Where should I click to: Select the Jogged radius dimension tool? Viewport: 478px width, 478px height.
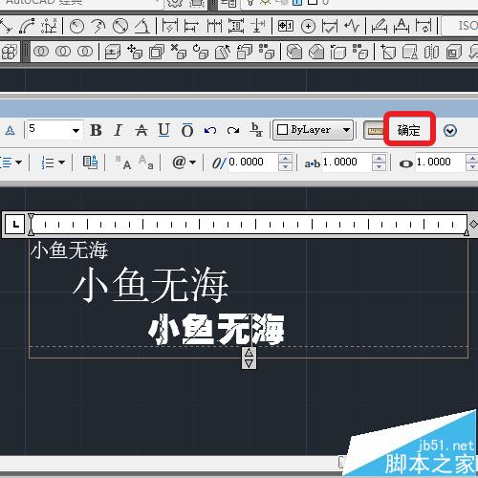(x=98, y=26)
